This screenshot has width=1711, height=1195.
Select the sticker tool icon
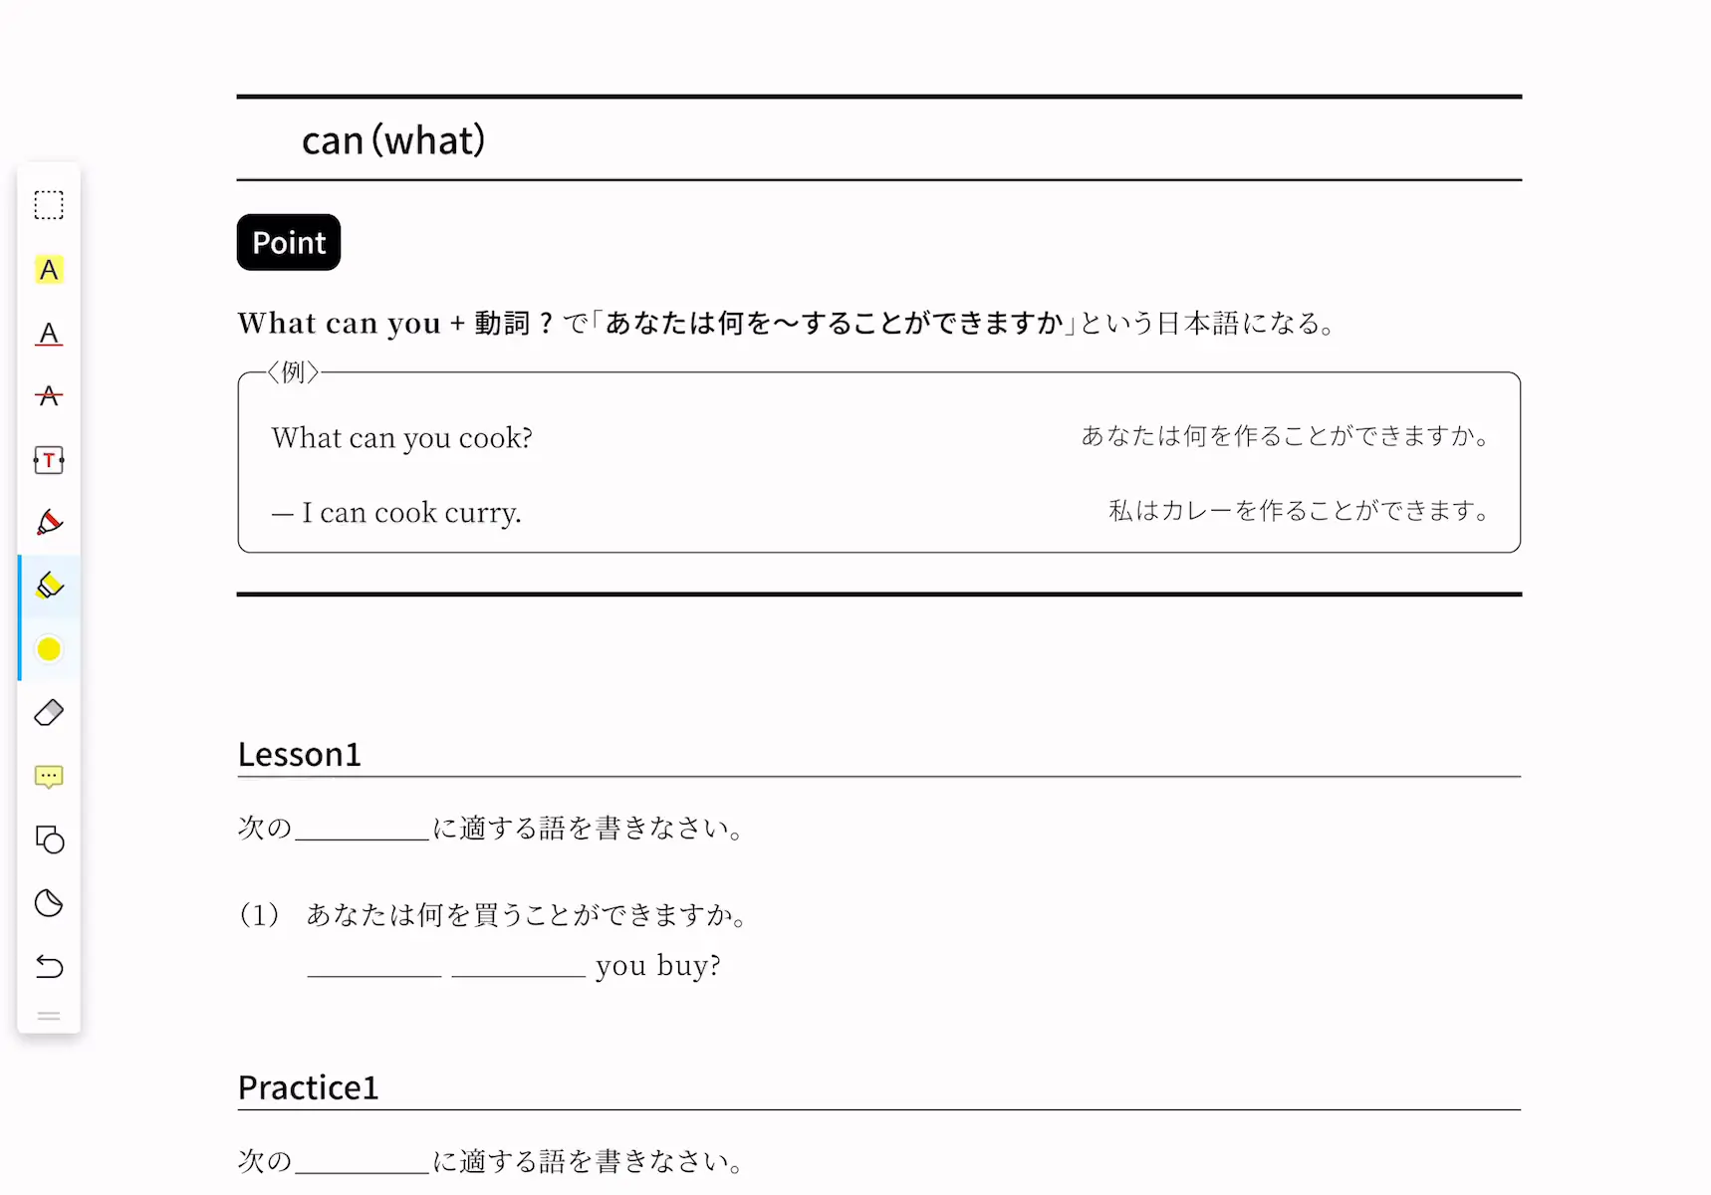[x=49, y=903]
